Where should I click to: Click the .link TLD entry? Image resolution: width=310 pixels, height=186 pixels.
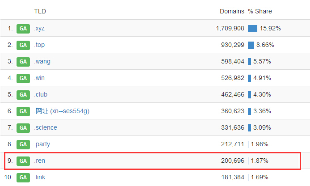(x=40, y=178)
